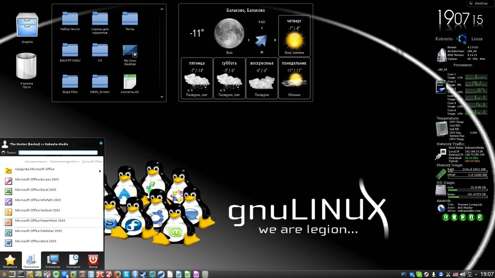Start Microsoft Office PowerPoint 2003
This screenshot has width=495, height=278.
[53, 222]
